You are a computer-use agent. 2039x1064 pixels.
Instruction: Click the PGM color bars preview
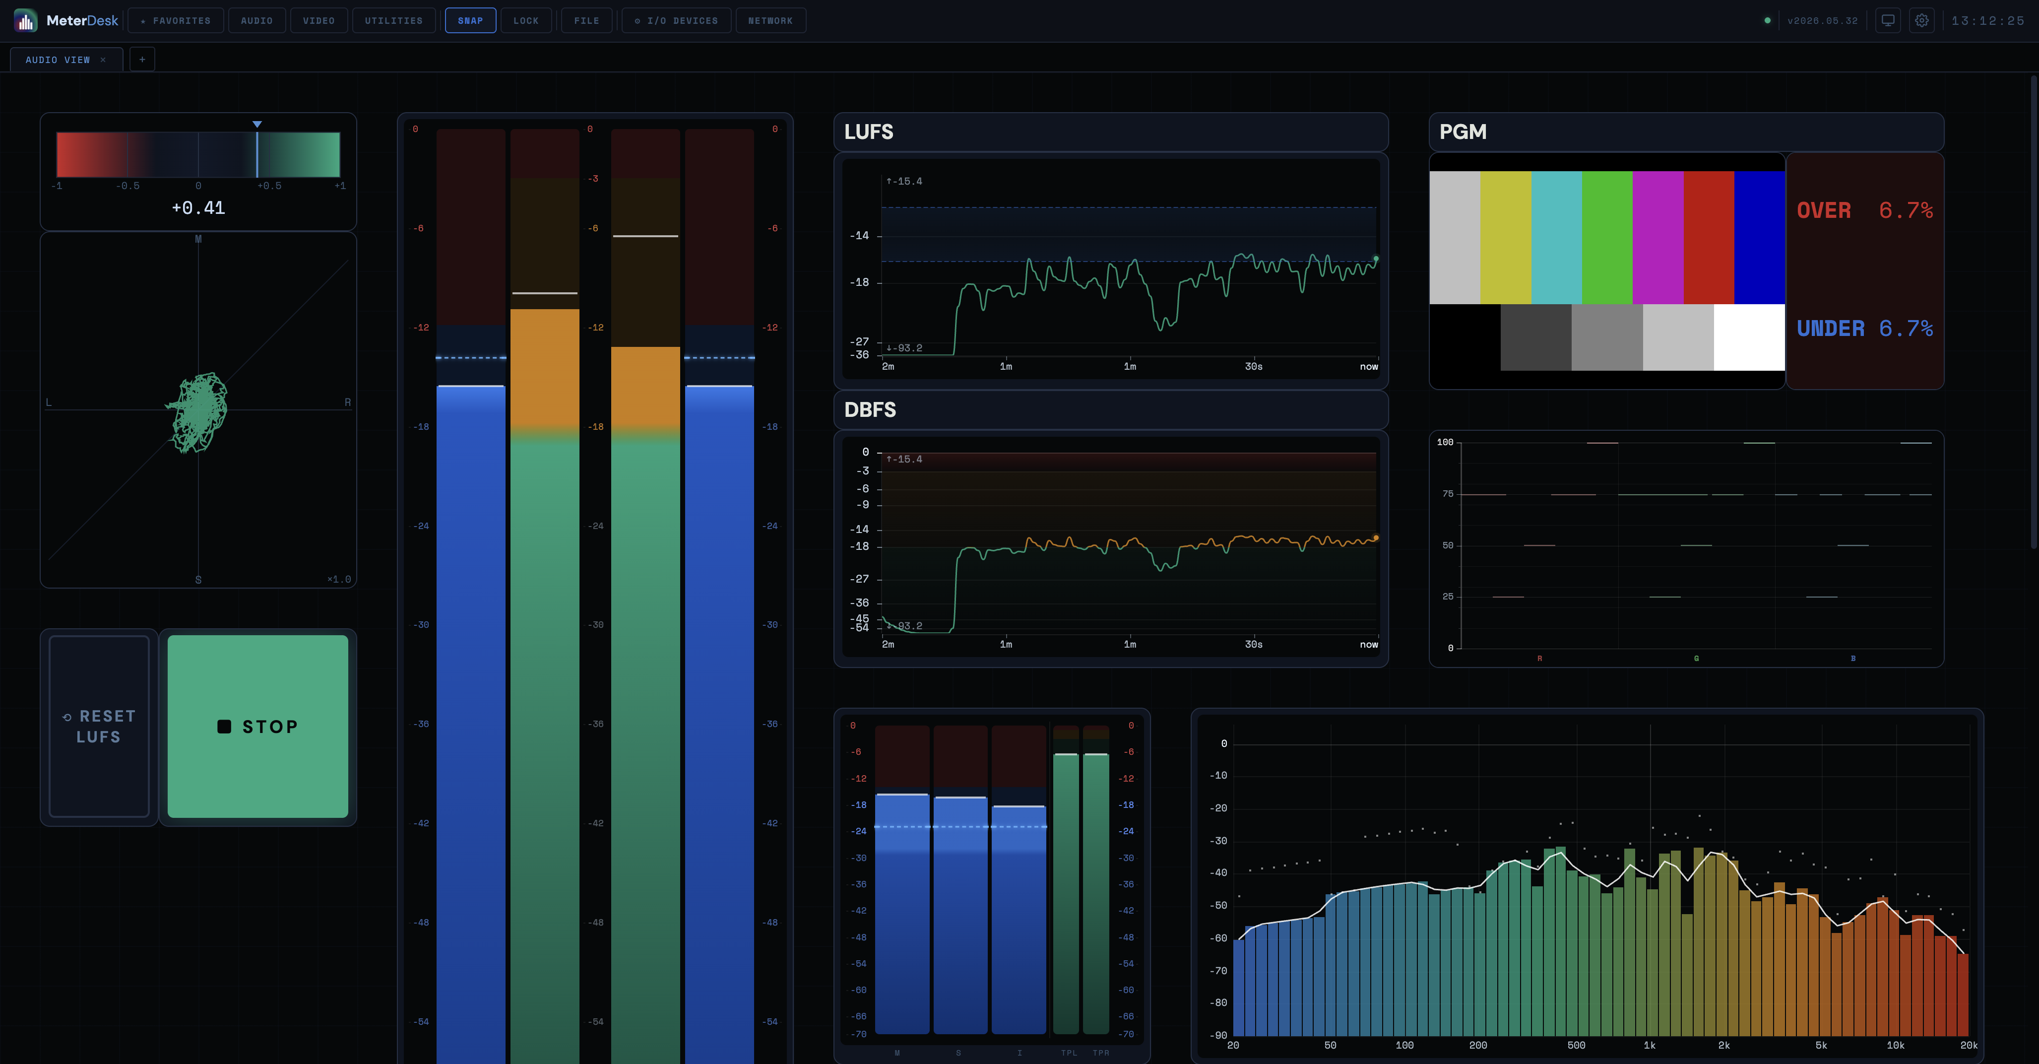click(1607, 271)
